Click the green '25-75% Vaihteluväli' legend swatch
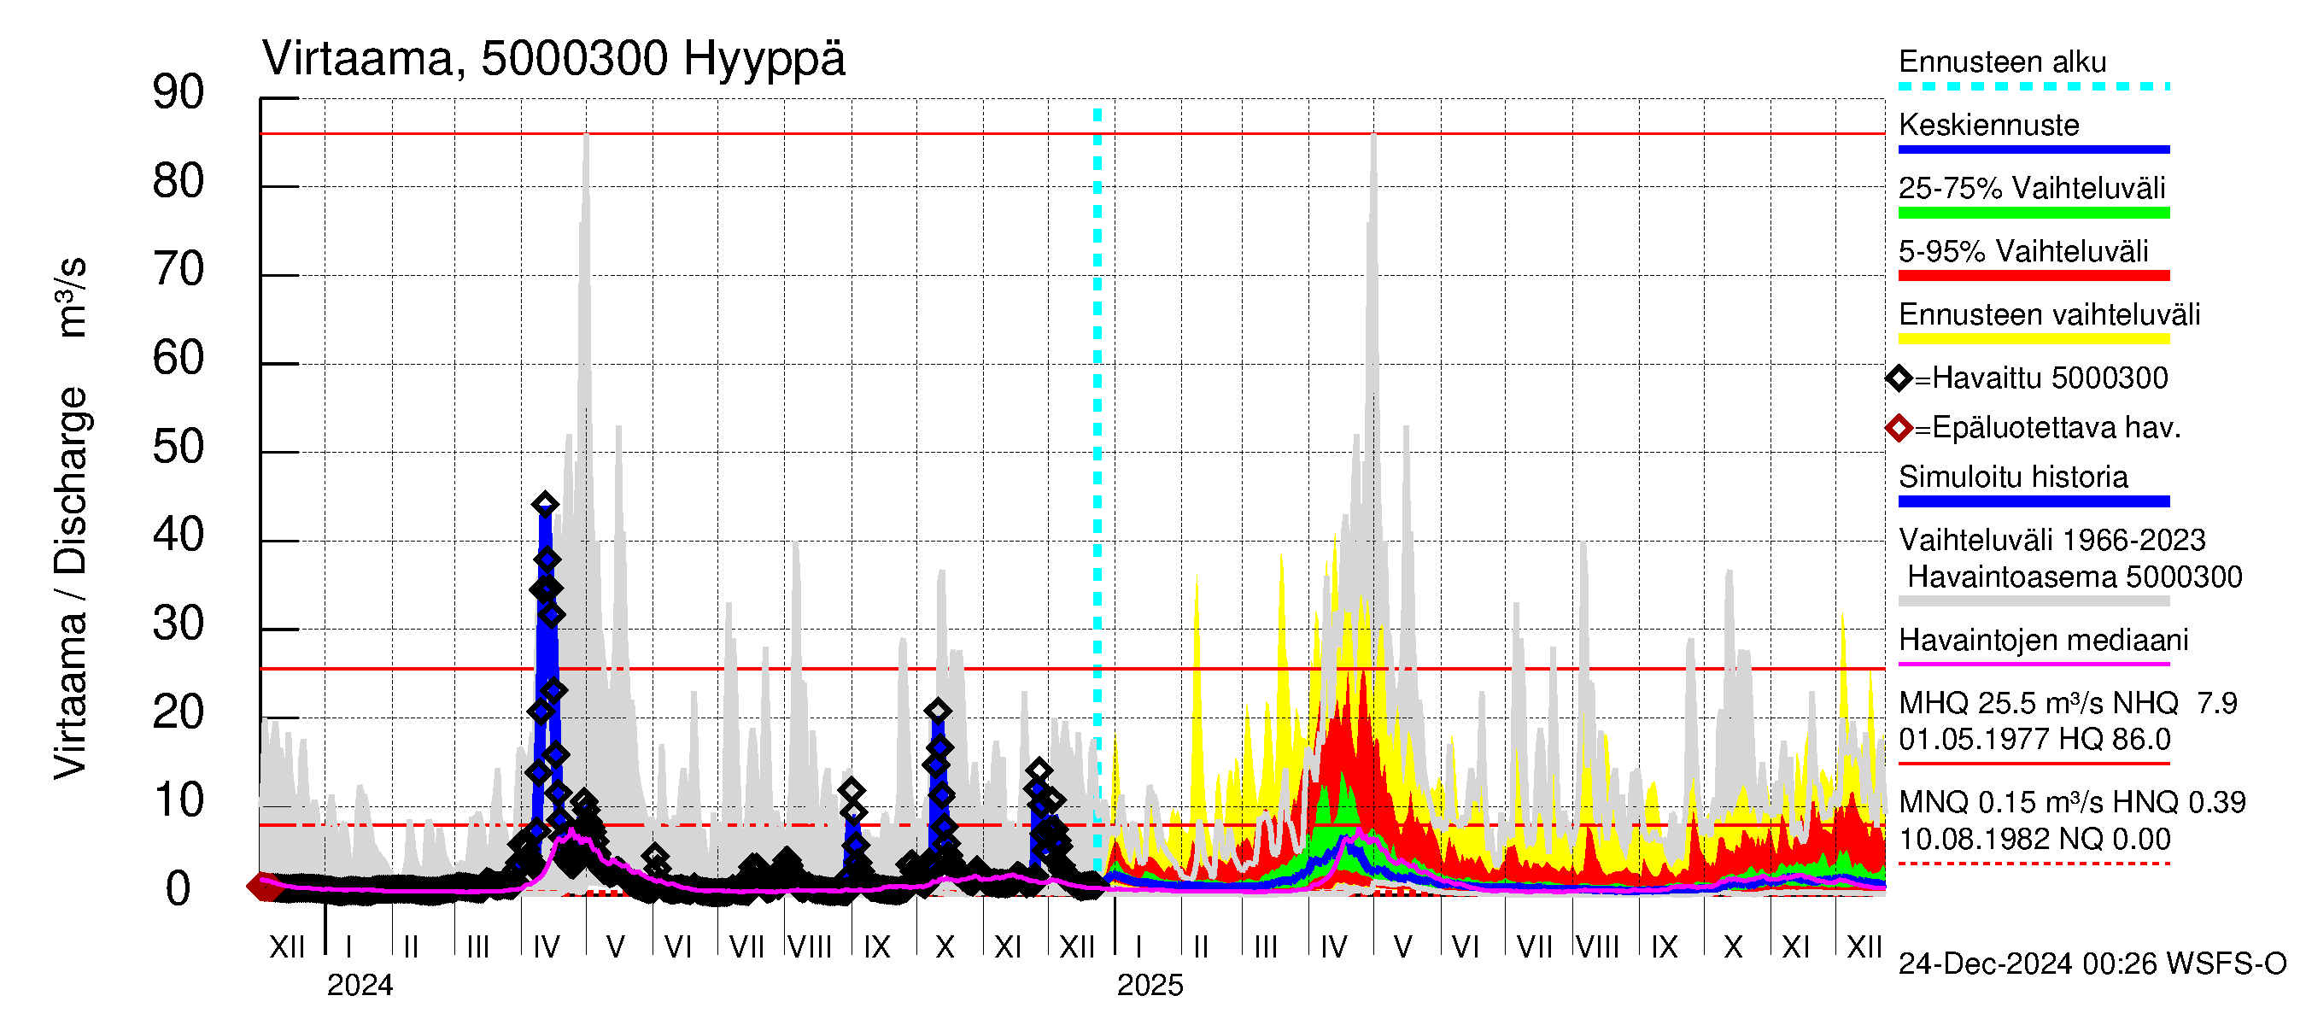2306x1025 pixels. point(2033,213)
